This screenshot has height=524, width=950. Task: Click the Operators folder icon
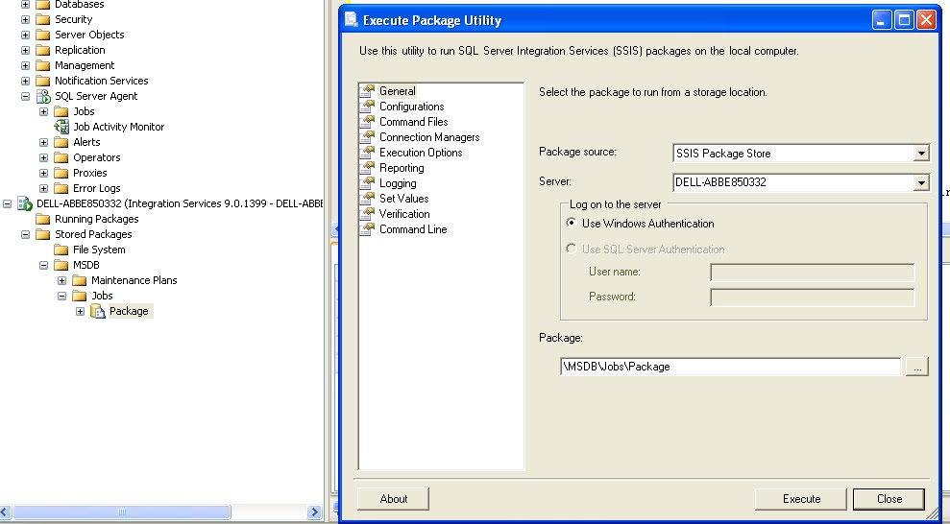pyautogui.click(x=61, y=157)
